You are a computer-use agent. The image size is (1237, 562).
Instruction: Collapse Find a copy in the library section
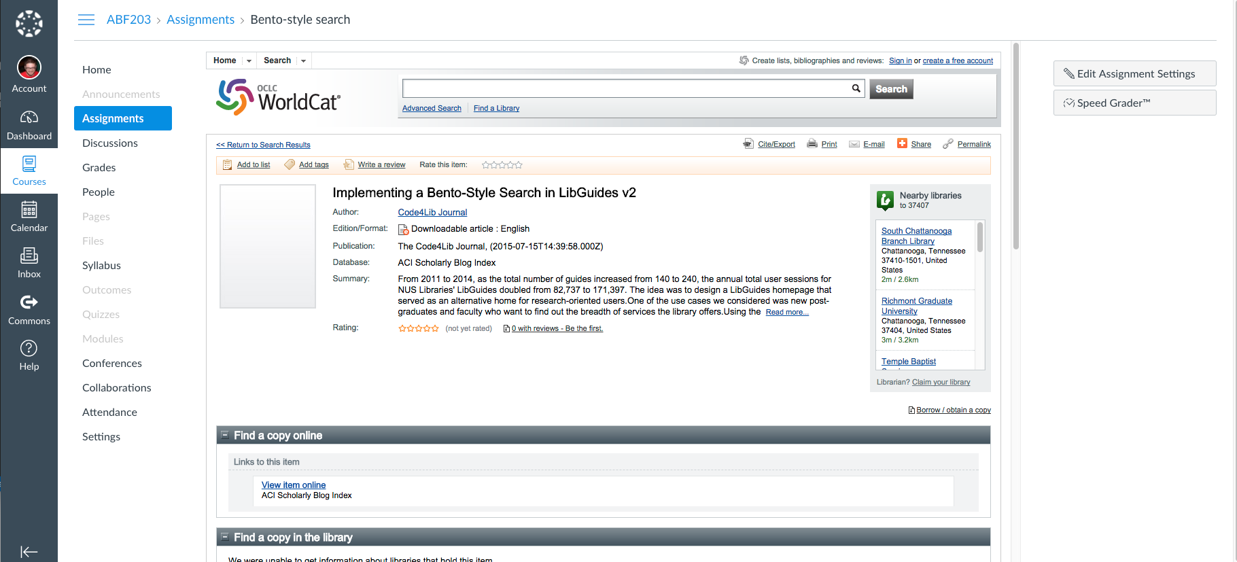coord(225,537)
